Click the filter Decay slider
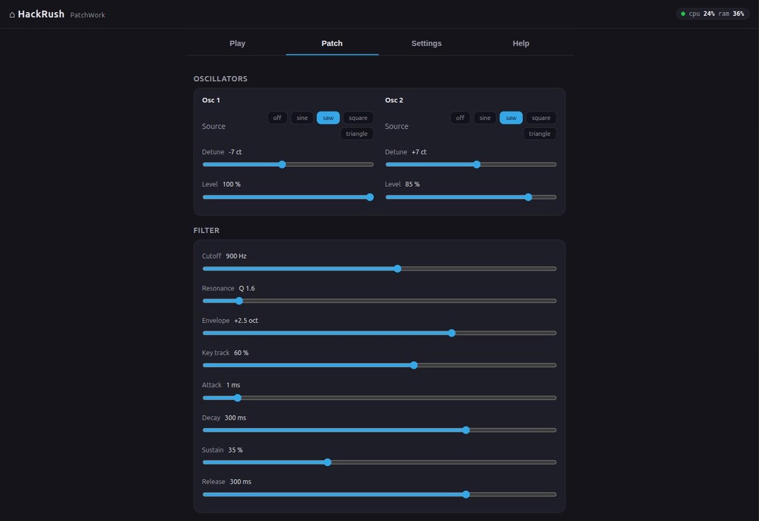 tap(379, 430)
